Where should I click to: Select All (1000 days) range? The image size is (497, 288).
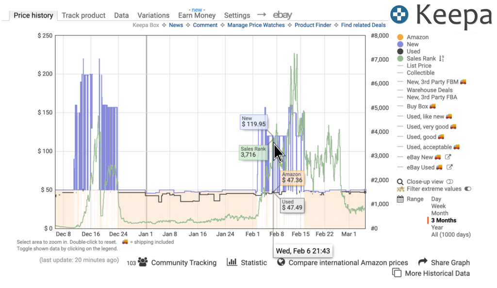pos(451,235)
